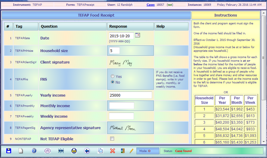Open the calendar picker next to Date

tap(138, 35)
